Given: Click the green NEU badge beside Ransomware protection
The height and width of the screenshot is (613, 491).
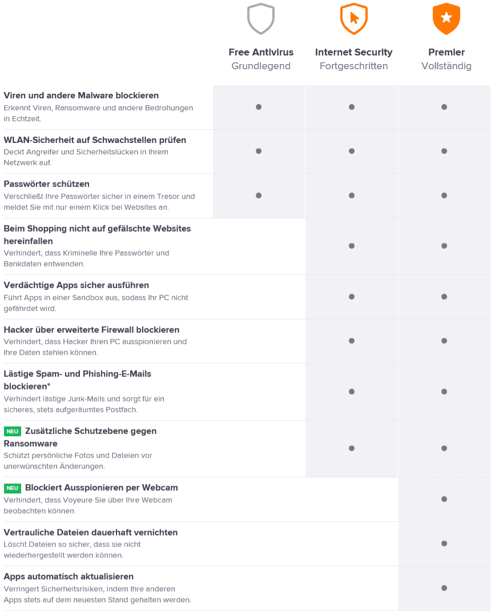Looking at the screenshot, I should tap(13, 431).
